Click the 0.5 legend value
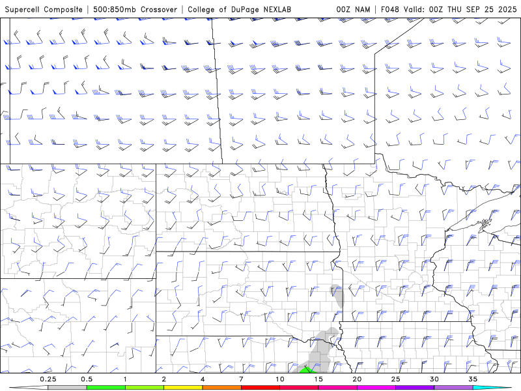 (x=87, y=379)
